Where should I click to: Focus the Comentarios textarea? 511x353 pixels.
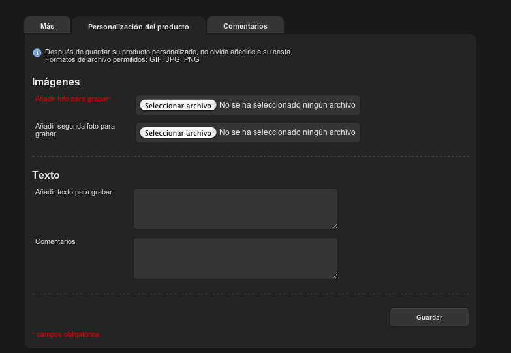point(235,258)
